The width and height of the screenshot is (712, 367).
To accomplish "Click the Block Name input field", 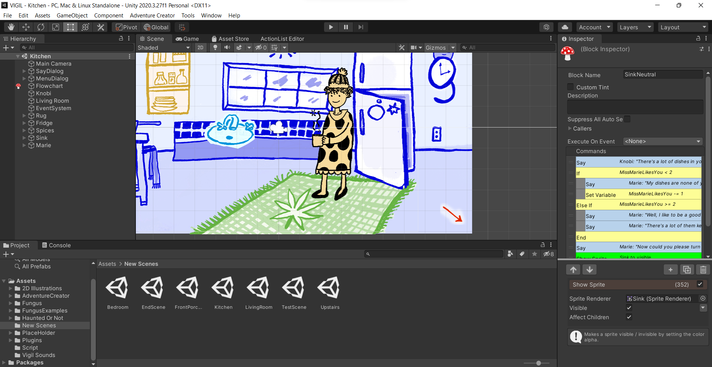I will [x=663, y=75].
